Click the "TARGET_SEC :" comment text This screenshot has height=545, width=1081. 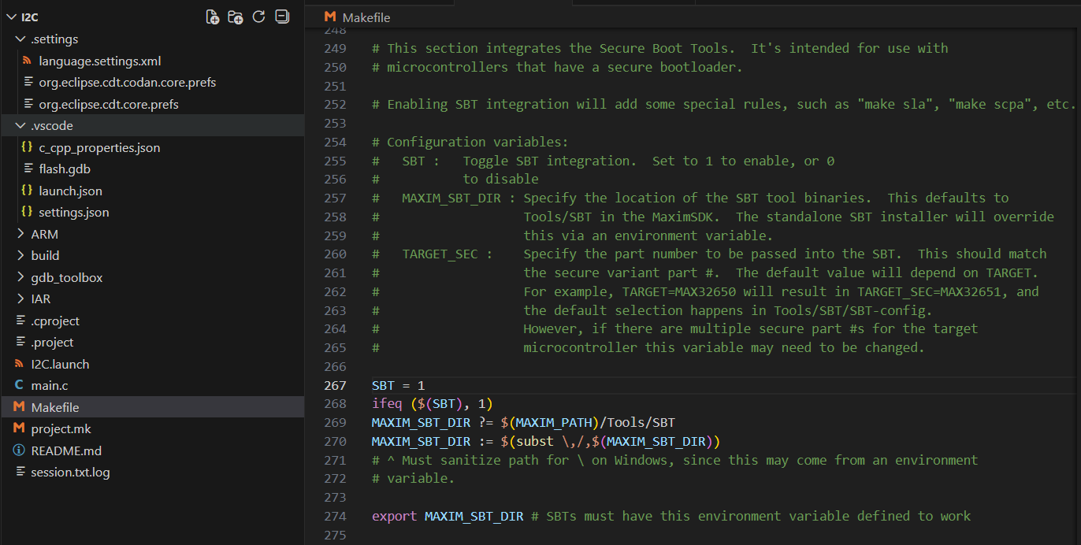pyautogui.click(x=447, y=254)
